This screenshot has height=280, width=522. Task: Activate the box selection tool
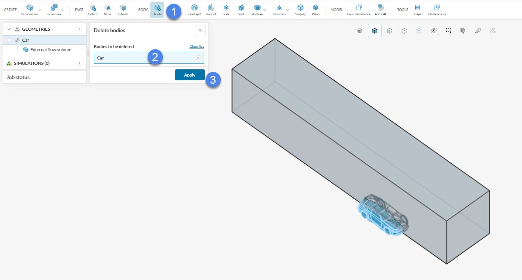449,31
